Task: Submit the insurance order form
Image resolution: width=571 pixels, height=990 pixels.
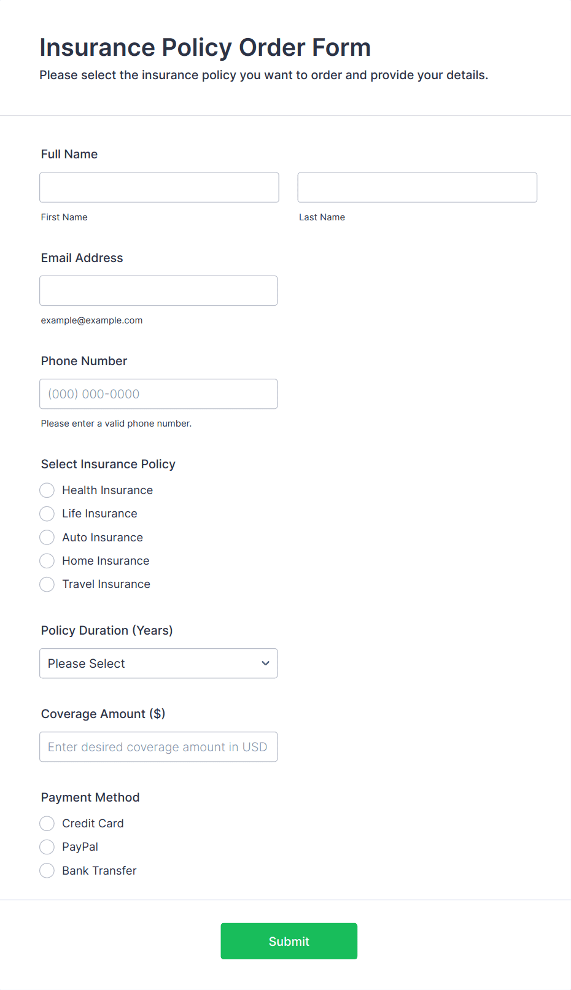Action: pos(289,941)
